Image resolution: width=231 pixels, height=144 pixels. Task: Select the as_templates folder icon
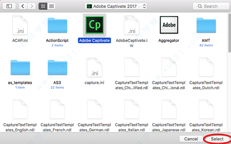tap(20, 67)
